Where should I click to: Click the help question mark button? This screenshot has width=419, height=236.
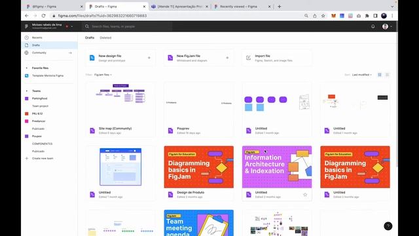coord(388,226)
